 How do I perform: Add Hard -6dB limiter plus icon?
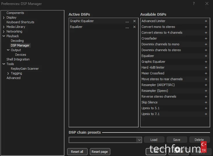pyautogui.click(x=206, y=68)
